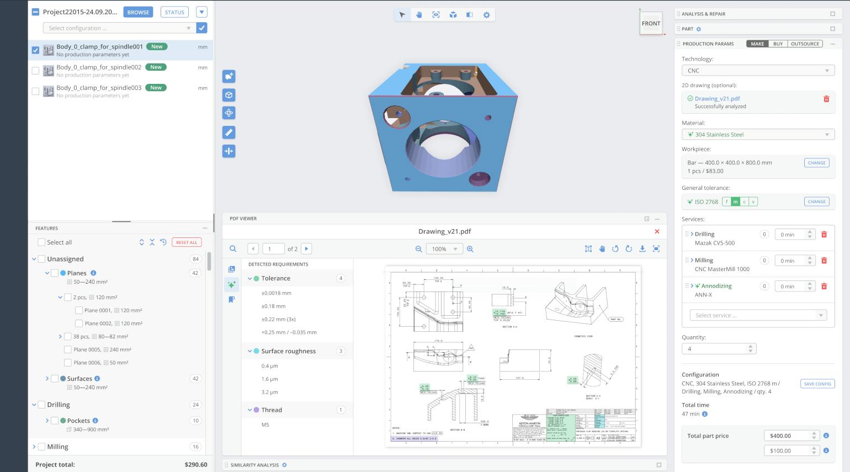Screen dimensions: 850x472
Task: Expand the Milling features group
Action: [34, 447]
